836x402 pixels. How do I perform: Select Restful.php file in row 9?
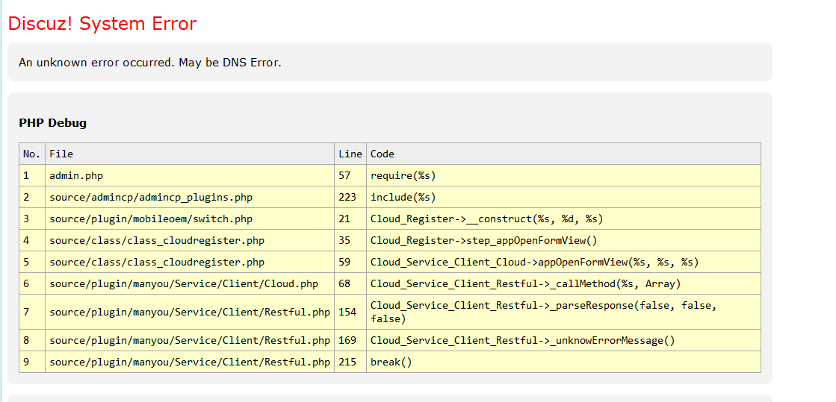point(190,362)
